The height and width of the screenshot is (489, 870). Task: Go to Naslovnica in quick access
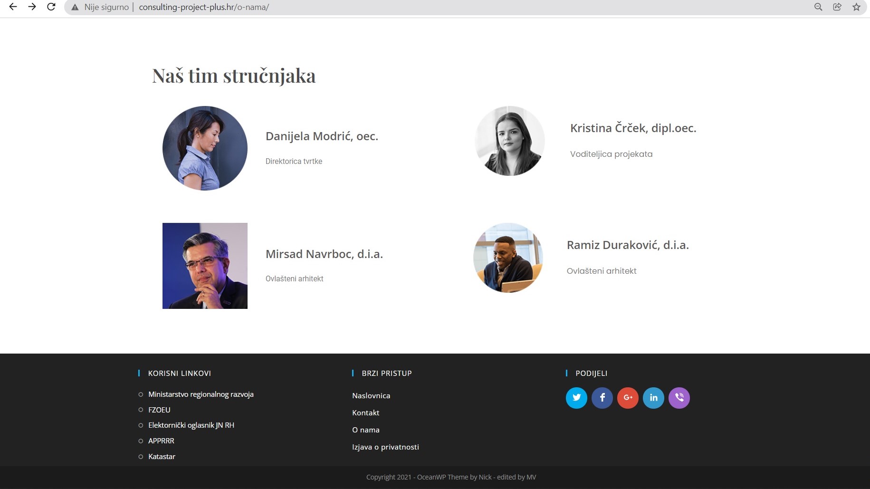point(371,396)
